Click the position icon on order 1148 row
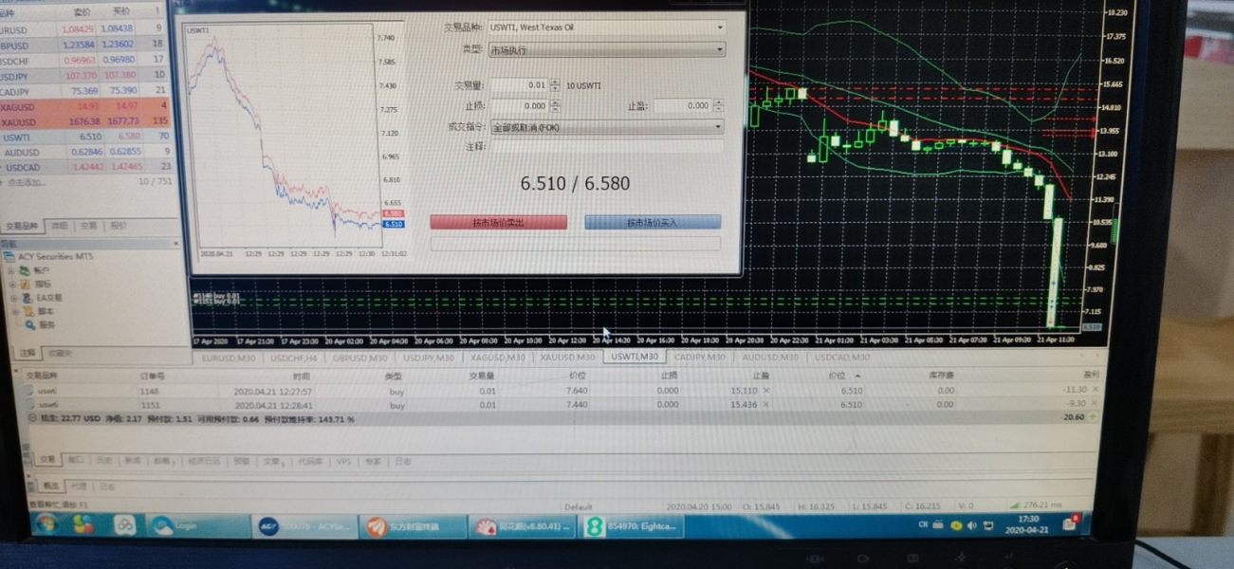The height and width of the screenshot is (569, 1234). pyautogui.click(x=29, y=391)
